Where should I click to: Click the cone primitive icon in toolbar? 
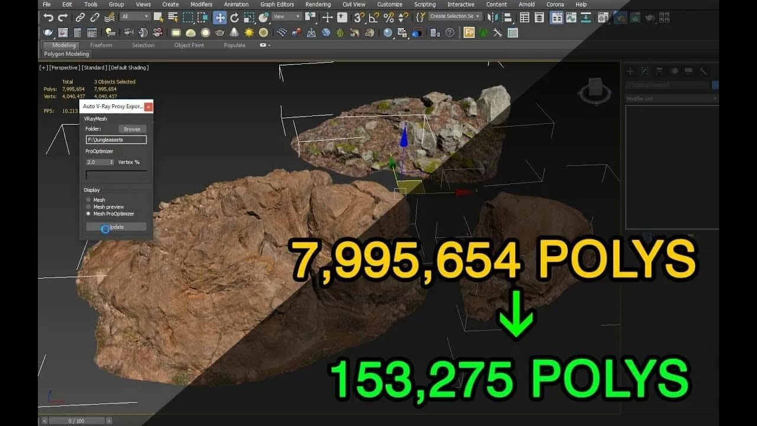tap(234, 33)
